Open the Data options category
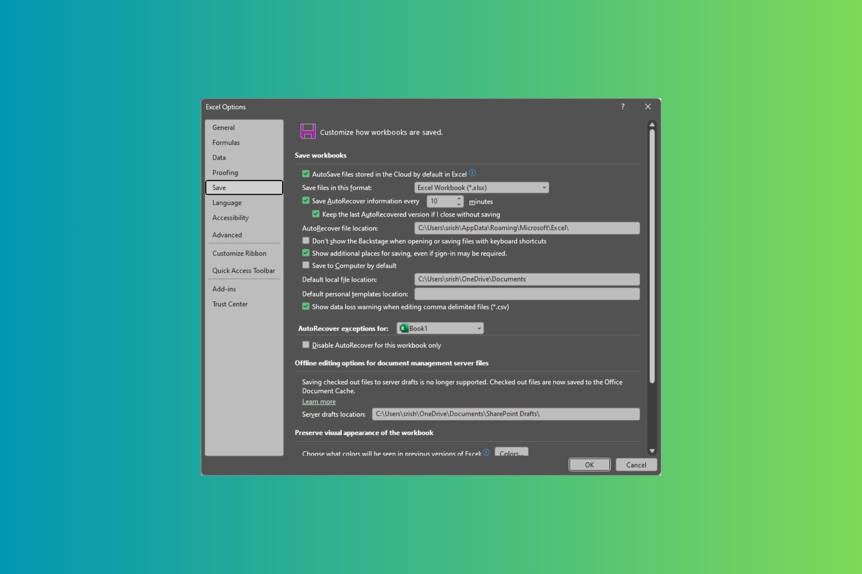Image resolution: width=862 pixels, height=574 pixels. tap(244, 157)
